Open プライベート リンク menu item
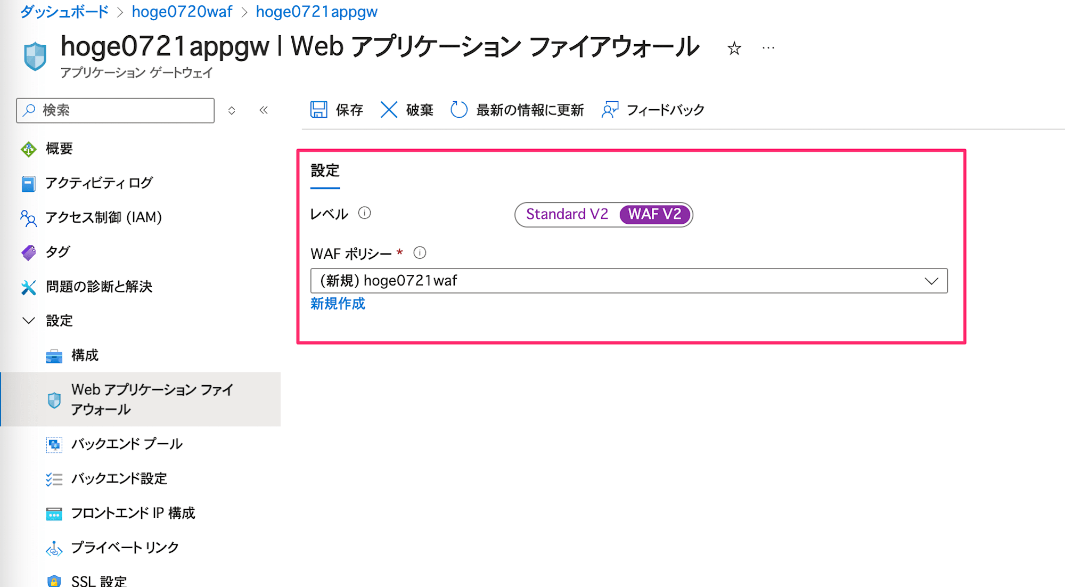The width and height of the screenshot is (1065, 587). 125,548
